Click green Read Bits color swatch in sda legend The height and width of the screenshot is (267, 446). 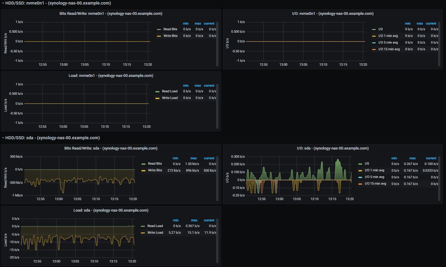[x=144, y=164]
